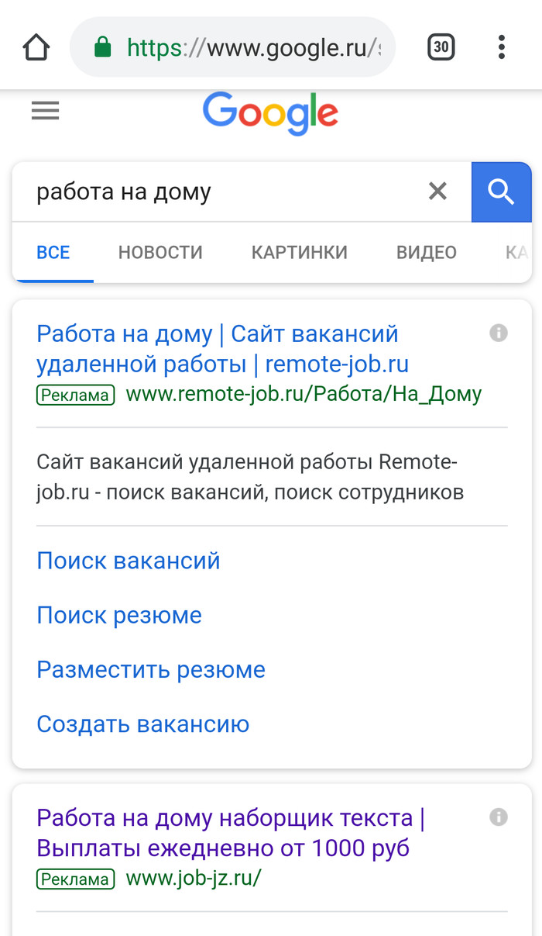
Task: Tap the search field containing "работа на дому"
Action: tap(225, 192)
